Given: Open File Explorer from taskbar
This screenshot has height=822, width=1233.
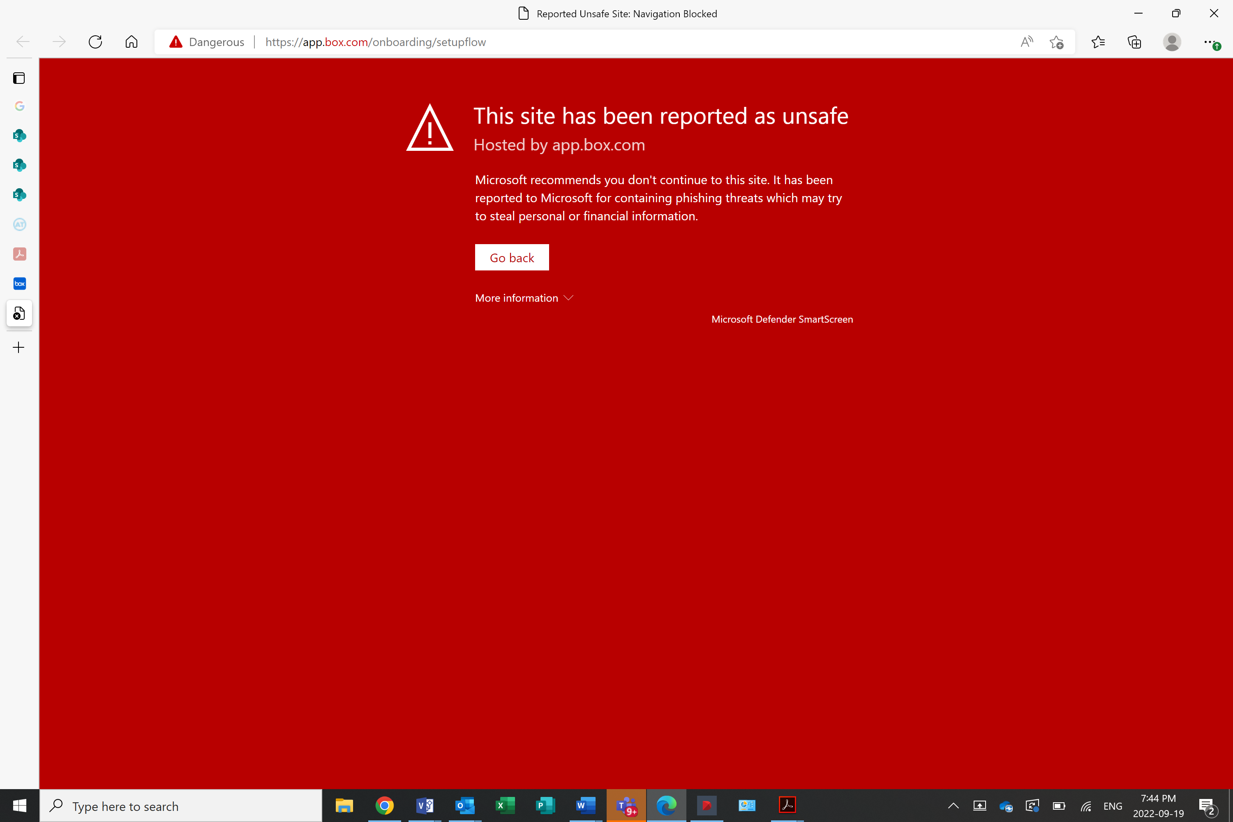Looking at the screenshot, I should point(344,806).
